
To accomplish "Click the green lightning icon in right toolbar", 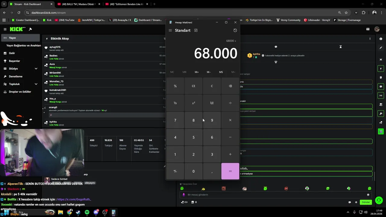I will click(x=381, y=68).
